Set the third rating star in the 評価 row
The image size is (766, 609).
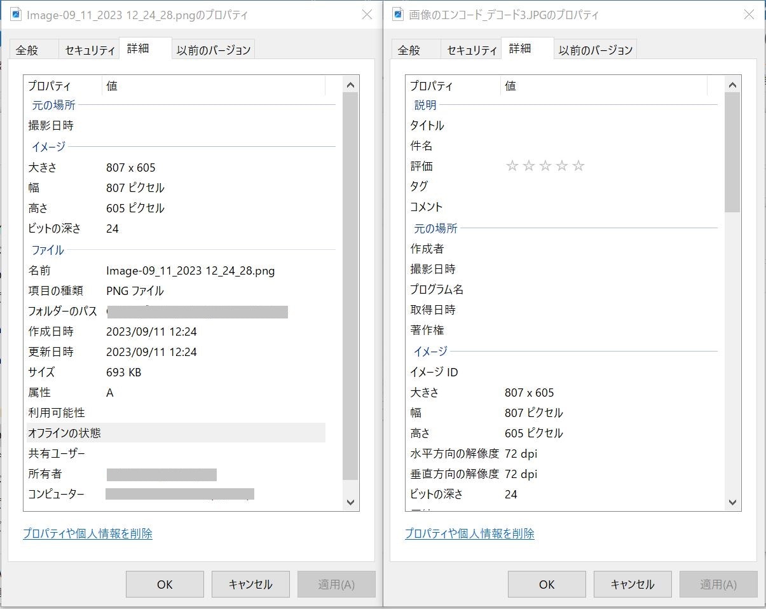point(545,167)
